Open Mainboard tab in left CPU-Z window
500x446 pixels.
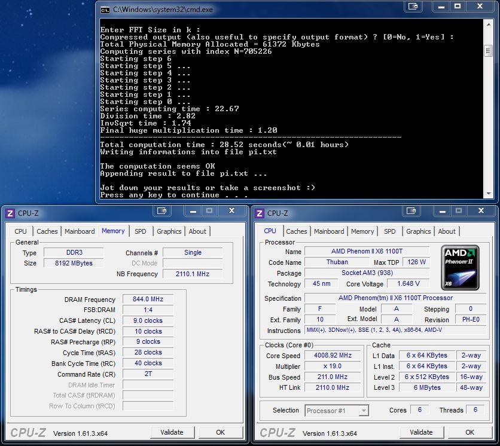point(80,231)
